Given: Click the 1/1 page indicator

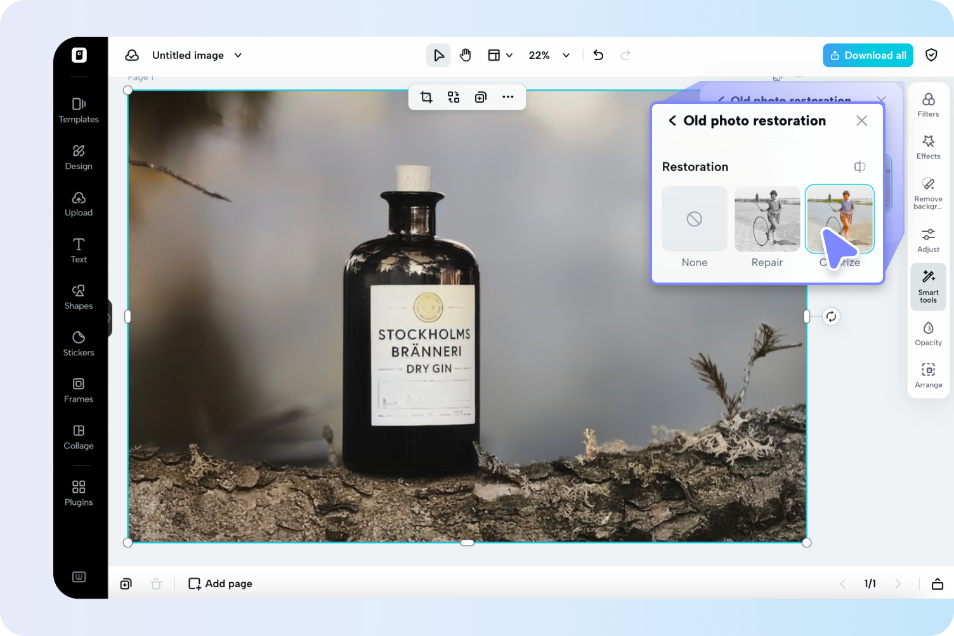Looking at the screenshot, I should click(870, 583).
